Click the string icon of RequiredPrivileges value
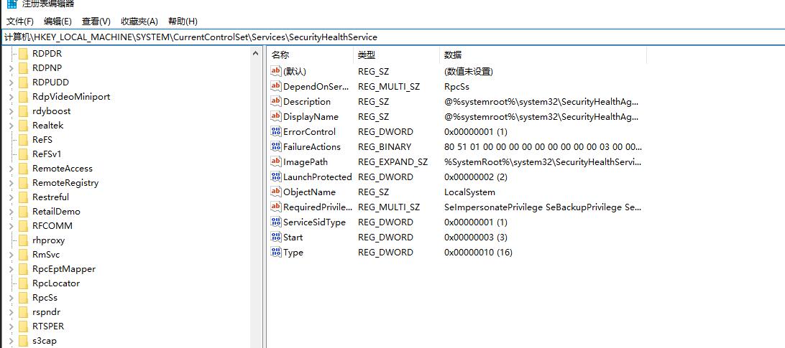 (276, 207)
